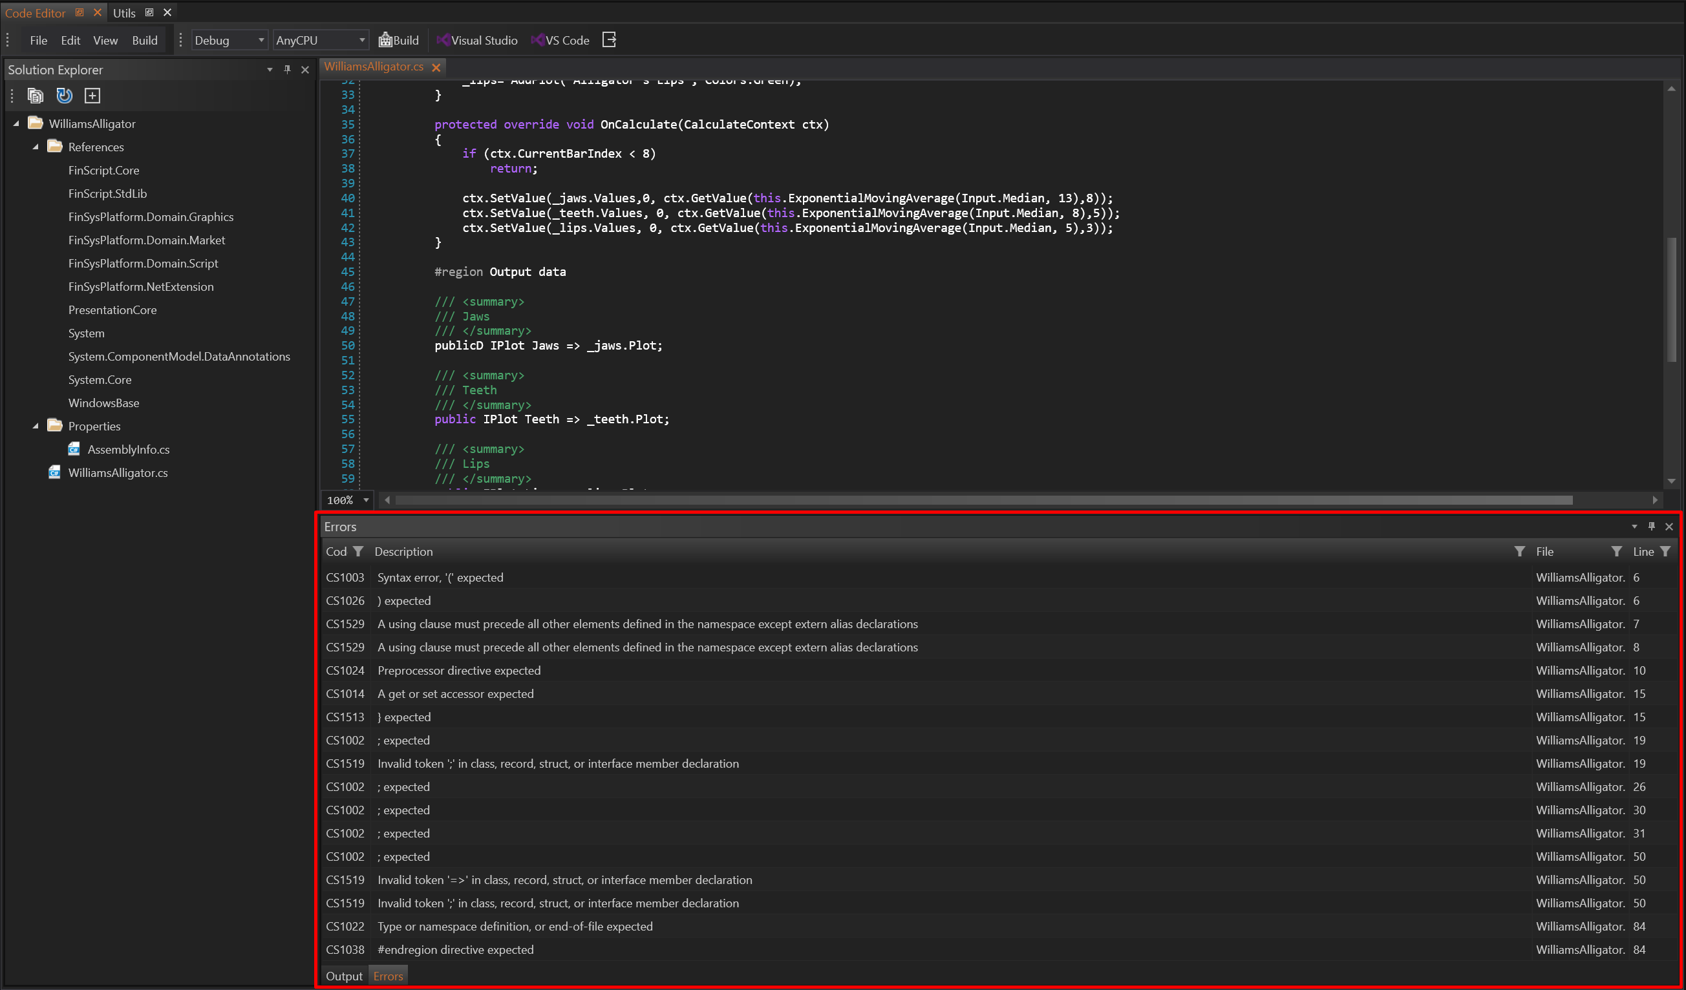The image size is (1686, 990).
Task: Click the add new item plus icon
Action: point(92,96)
